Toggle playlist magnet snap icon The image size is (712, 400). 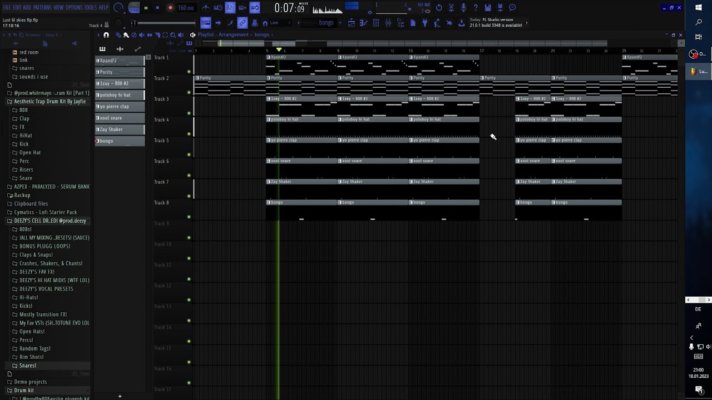coord(106,35)
